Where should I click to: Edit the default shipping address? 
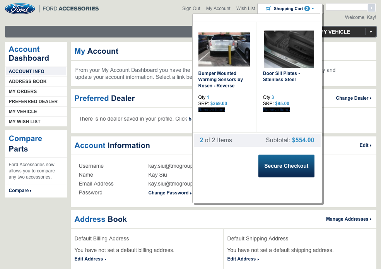coord(243,259)
